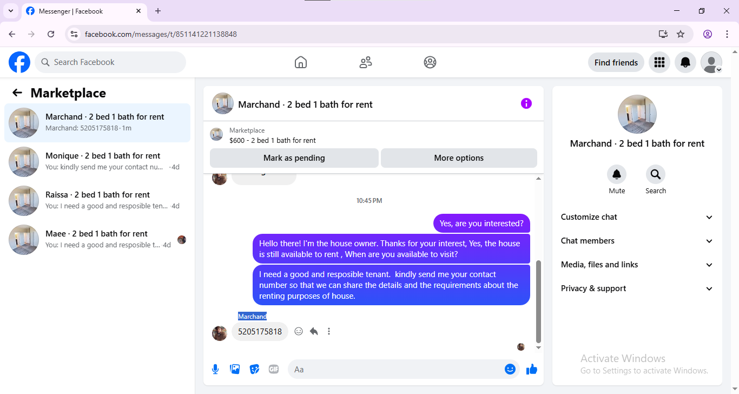The width and height of the screenshot is (739, 394).
Task: Click the chat scrollbar up arrow
Action: point(538,178)
